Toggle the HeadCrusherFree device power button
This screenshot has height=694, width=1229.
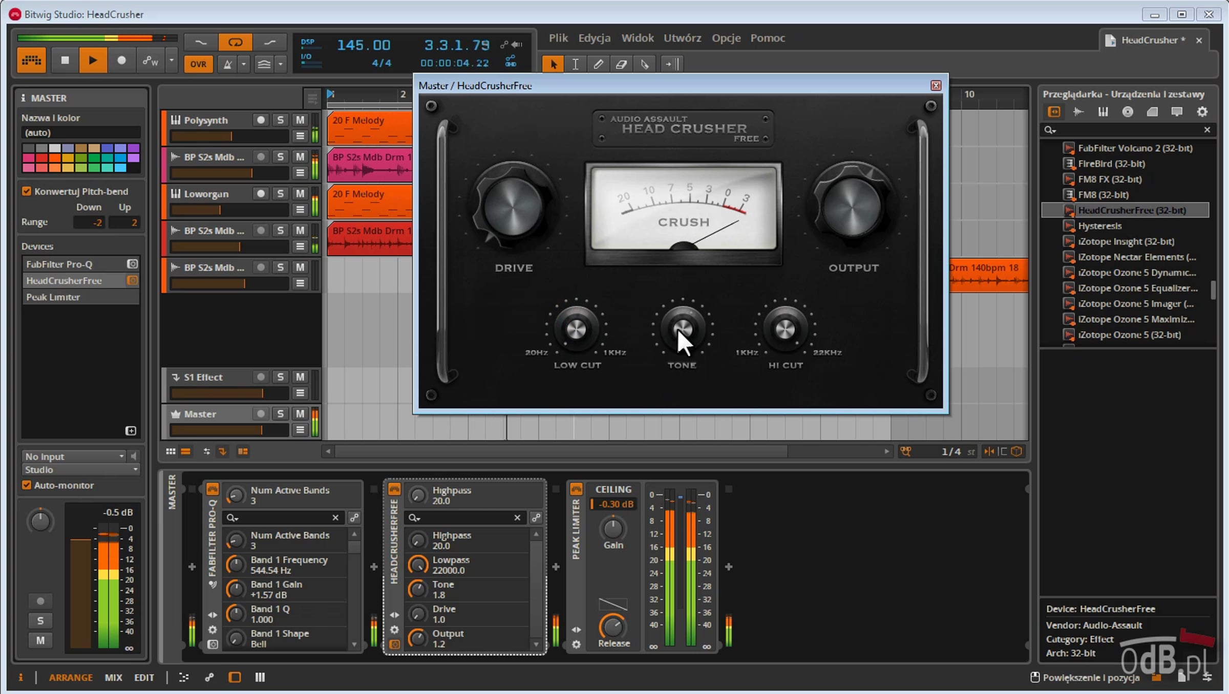click(x=394, y=489)
